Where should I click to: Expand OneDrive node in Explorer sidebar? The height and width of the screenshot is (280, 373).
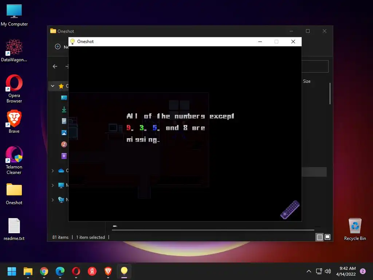coord(52,171)
